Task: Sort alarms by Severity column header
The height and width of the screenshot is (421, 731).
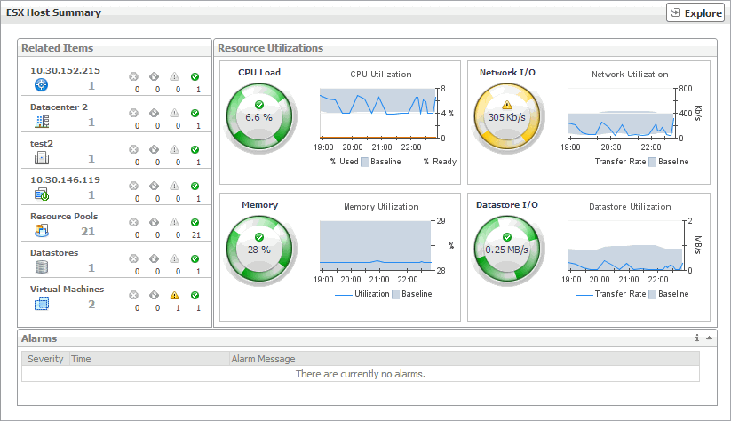Action: tap(44, 359)
